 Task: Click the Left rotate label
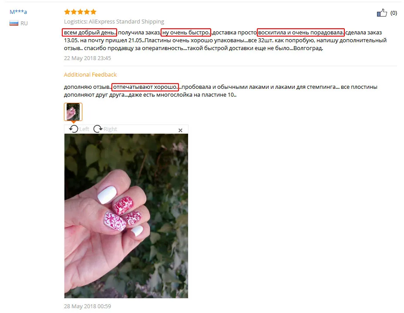[x=84, y=129]
